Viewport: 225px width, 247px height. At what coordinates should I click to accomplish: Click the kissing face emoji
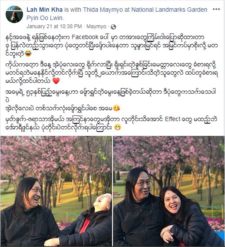point(116,109)
